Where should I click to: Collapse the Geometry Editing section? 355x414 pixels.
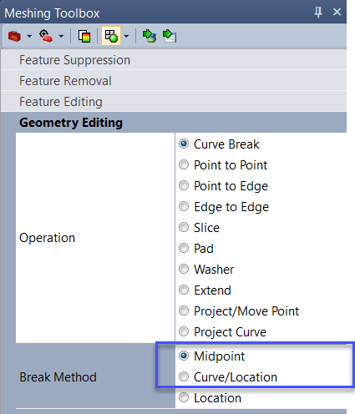tap(174, 123)
